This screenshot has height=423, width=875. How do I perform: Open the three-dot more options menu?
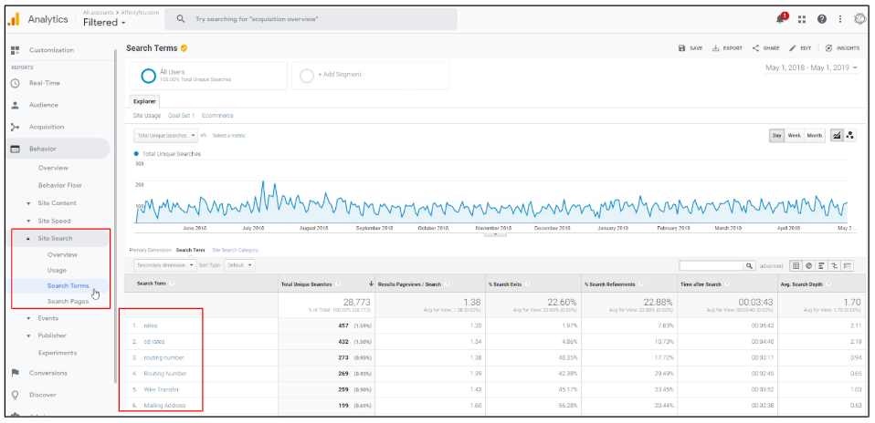pyautogui.click(x=840, y=19)
